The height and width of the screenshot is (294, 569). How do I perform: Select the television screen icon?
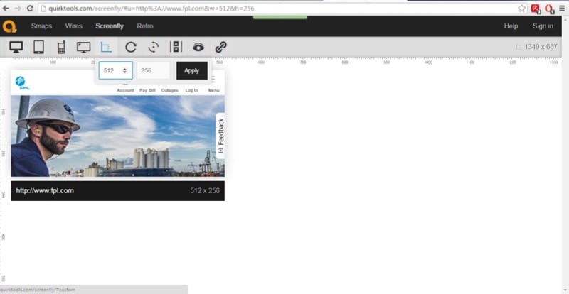click(x=83, y=47)
